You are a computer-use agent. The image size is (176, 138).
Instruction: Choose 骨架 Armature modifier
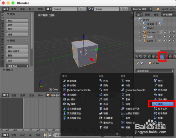click(126, 81)
